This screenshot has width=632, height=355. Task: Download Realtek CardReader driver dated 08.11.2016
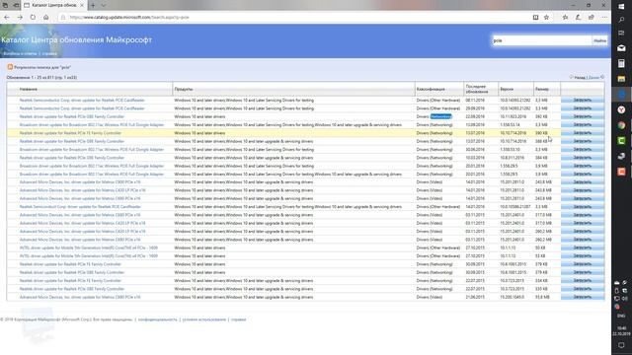[x=583, y=101]
